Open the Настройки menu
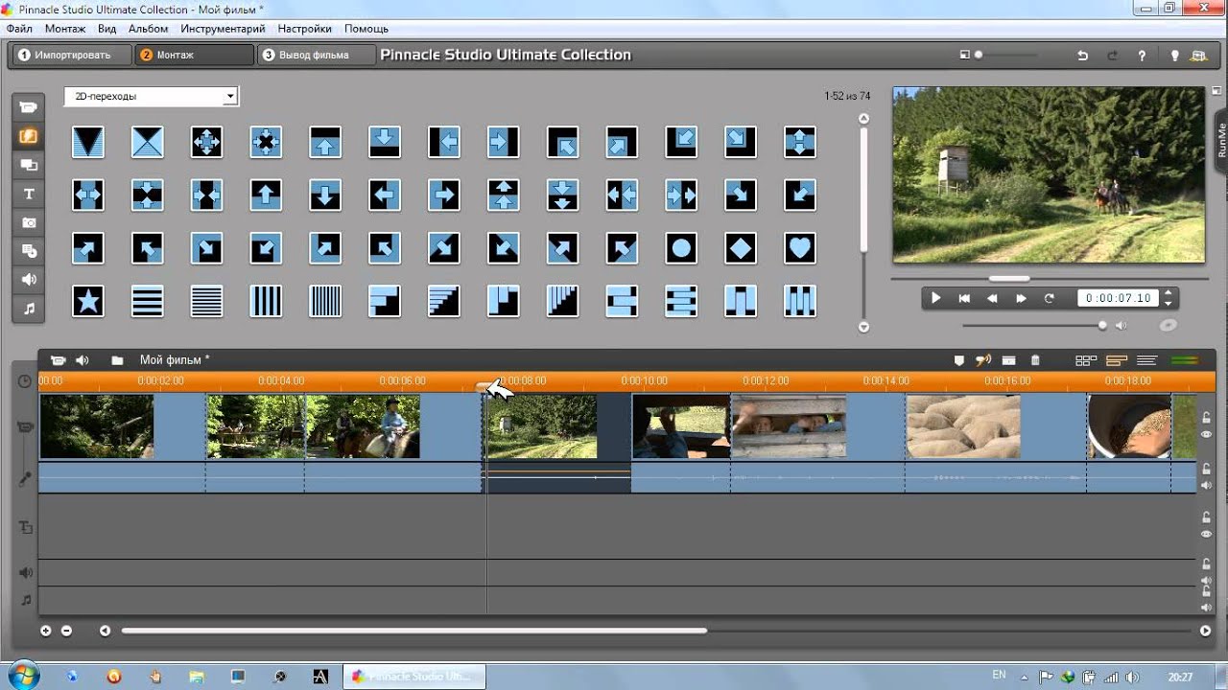Image resolution: width=1228 pixels, height=690 pixels. click(305, 29)
